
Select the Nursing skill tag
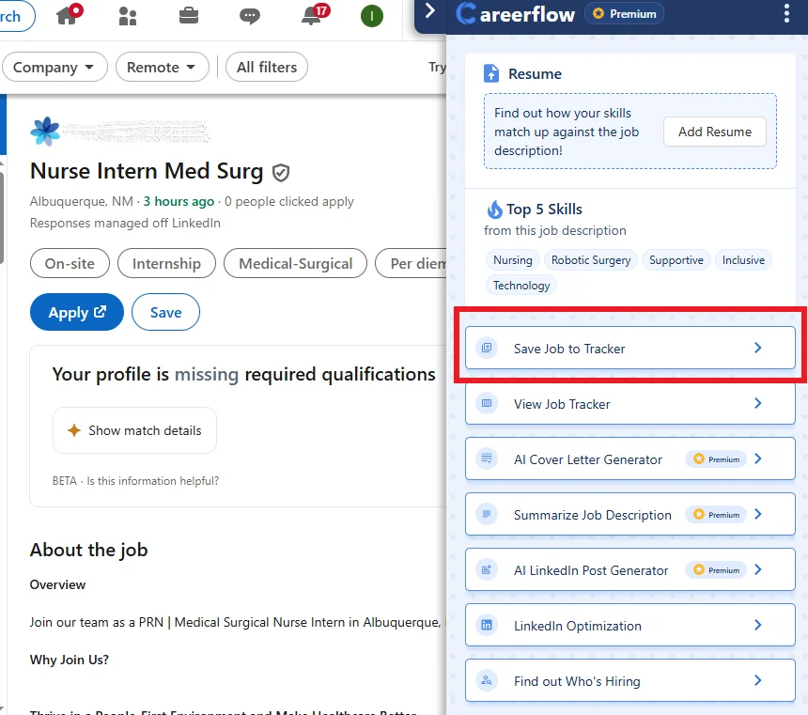[512, 260]
